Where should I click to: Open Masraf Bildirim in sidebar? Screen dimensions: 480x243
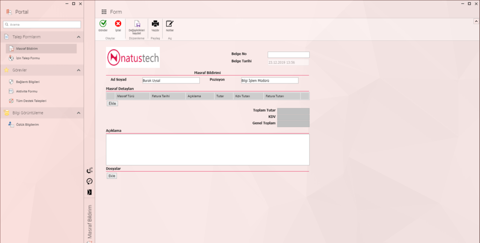pos(41,48)
